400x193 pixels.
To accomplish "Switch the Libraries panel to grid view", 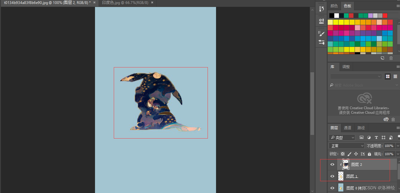I will 388,77.
